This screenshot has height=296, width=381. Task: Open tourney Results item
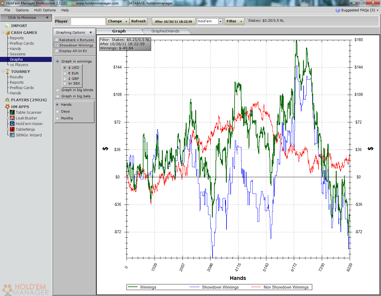(16, 77)
